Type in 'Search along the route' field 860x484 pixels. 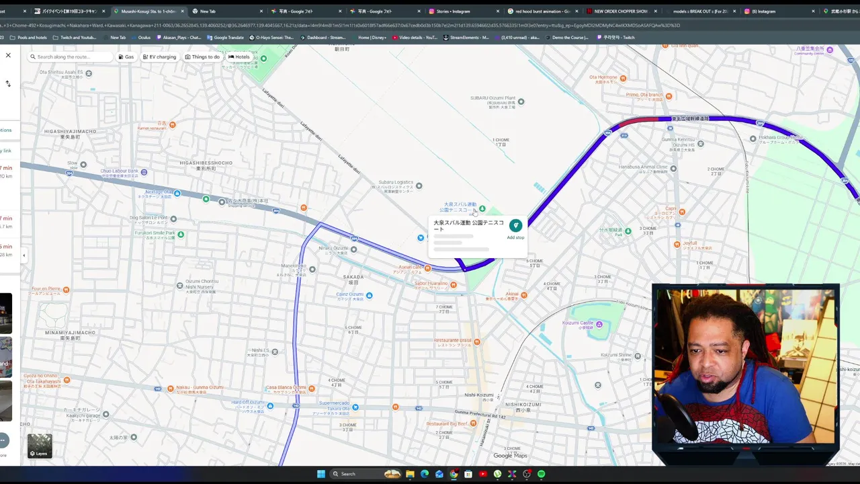(71, 57)
